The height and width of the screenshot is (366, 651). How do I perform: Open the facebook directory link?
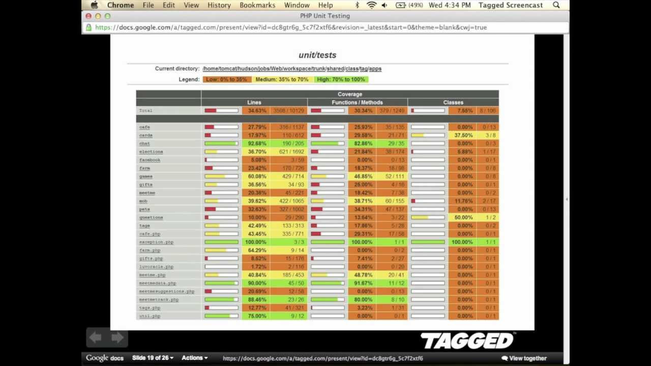(x=150, y=160)
